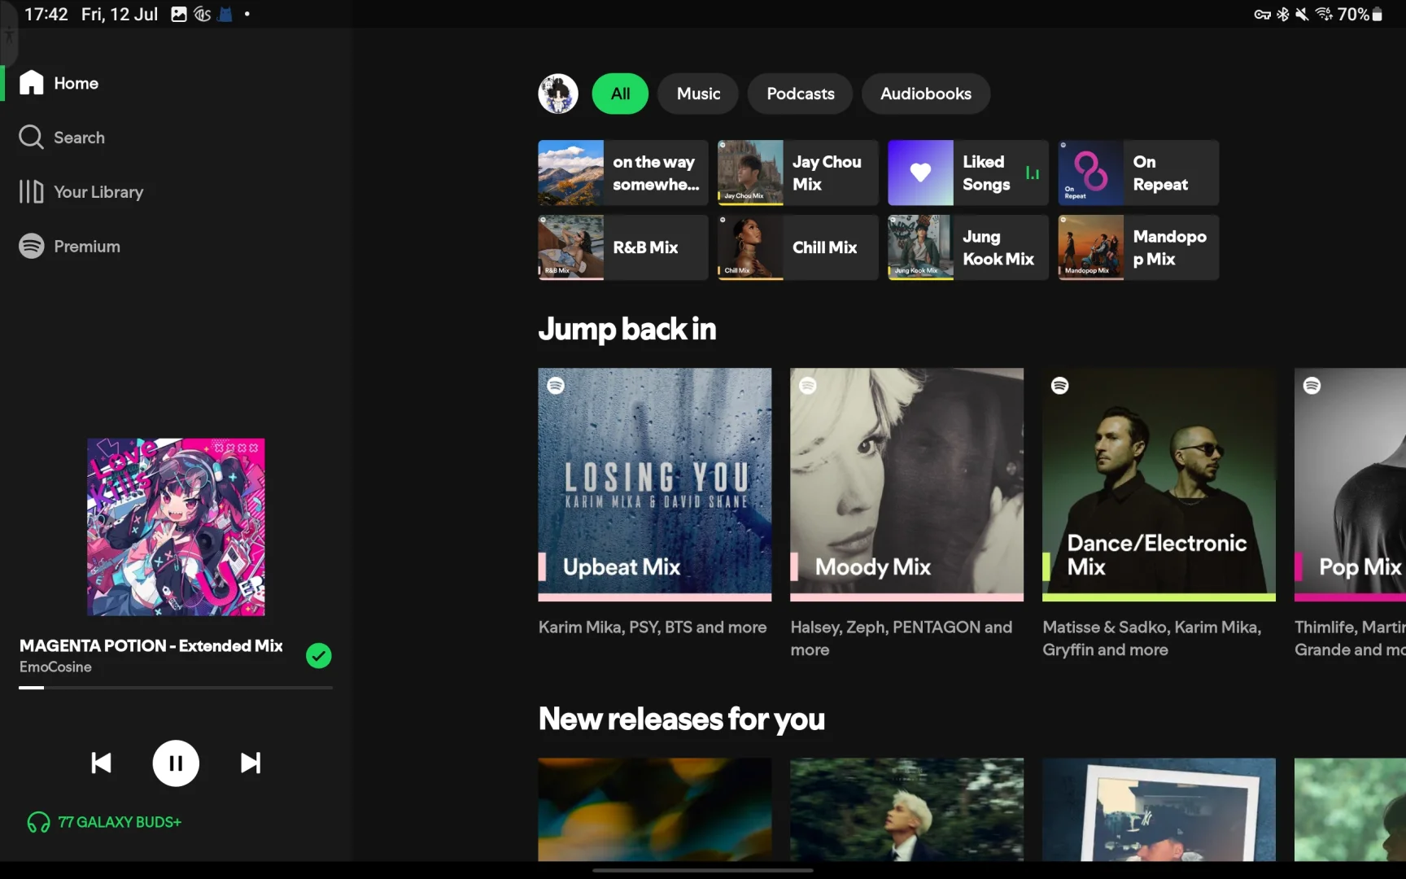Open the Premium Spotify logo icon
1406x879 pixels.
31,246
